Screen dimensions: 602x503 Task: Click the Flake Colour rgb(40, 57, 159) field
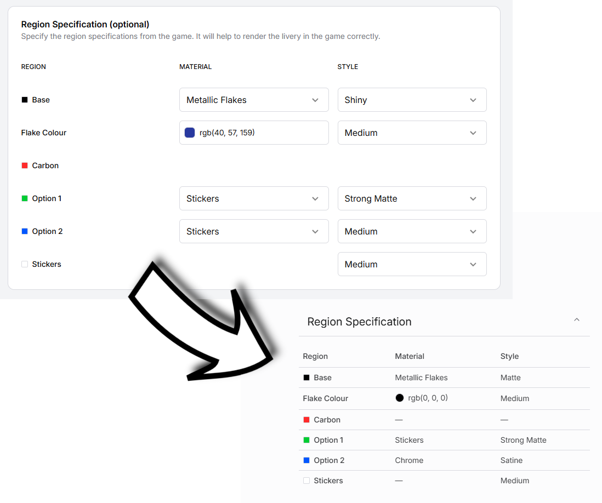[x=254, y=133]
